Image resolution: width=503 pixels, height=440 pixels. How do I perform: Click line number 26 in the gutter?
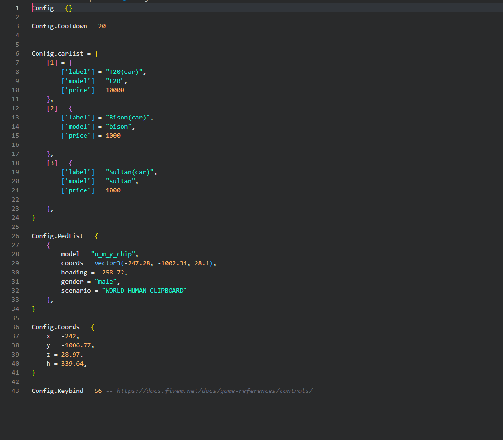point(15,236)
